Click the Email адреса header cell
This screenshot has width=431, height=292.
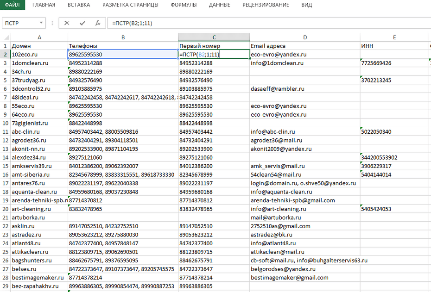[x=305, y=46]
